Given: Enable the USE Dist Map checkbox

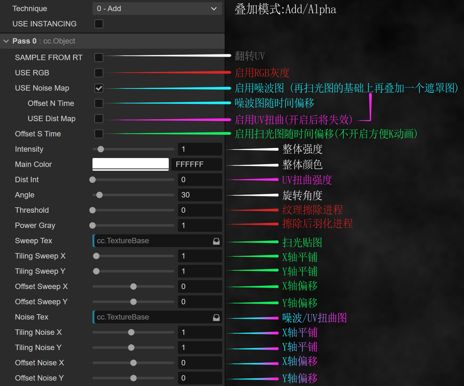Looking at the screenshot, I should [99, 119].
